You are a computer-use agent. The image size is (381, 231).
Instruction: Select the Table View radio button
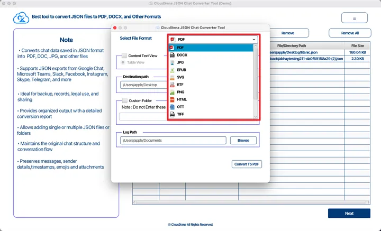point(124,62)
